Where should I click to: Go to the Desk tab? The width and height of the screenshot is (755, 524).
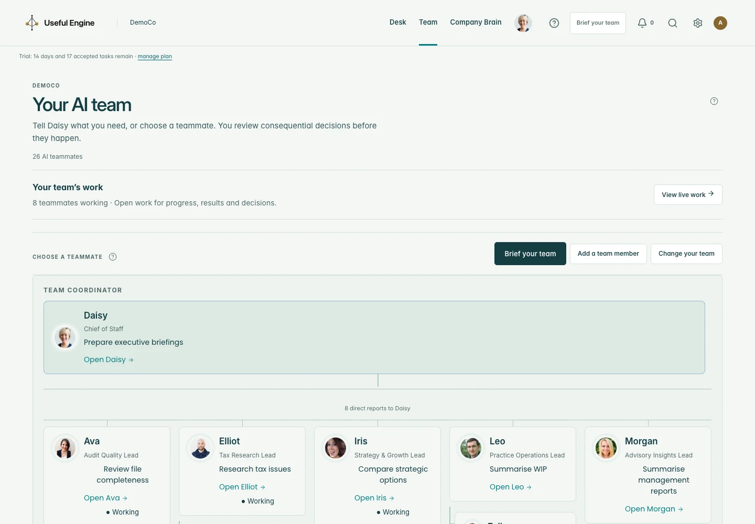tap(398, 23)
